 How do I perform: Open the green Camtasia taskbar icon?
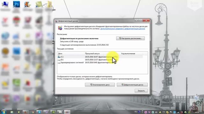53,112
